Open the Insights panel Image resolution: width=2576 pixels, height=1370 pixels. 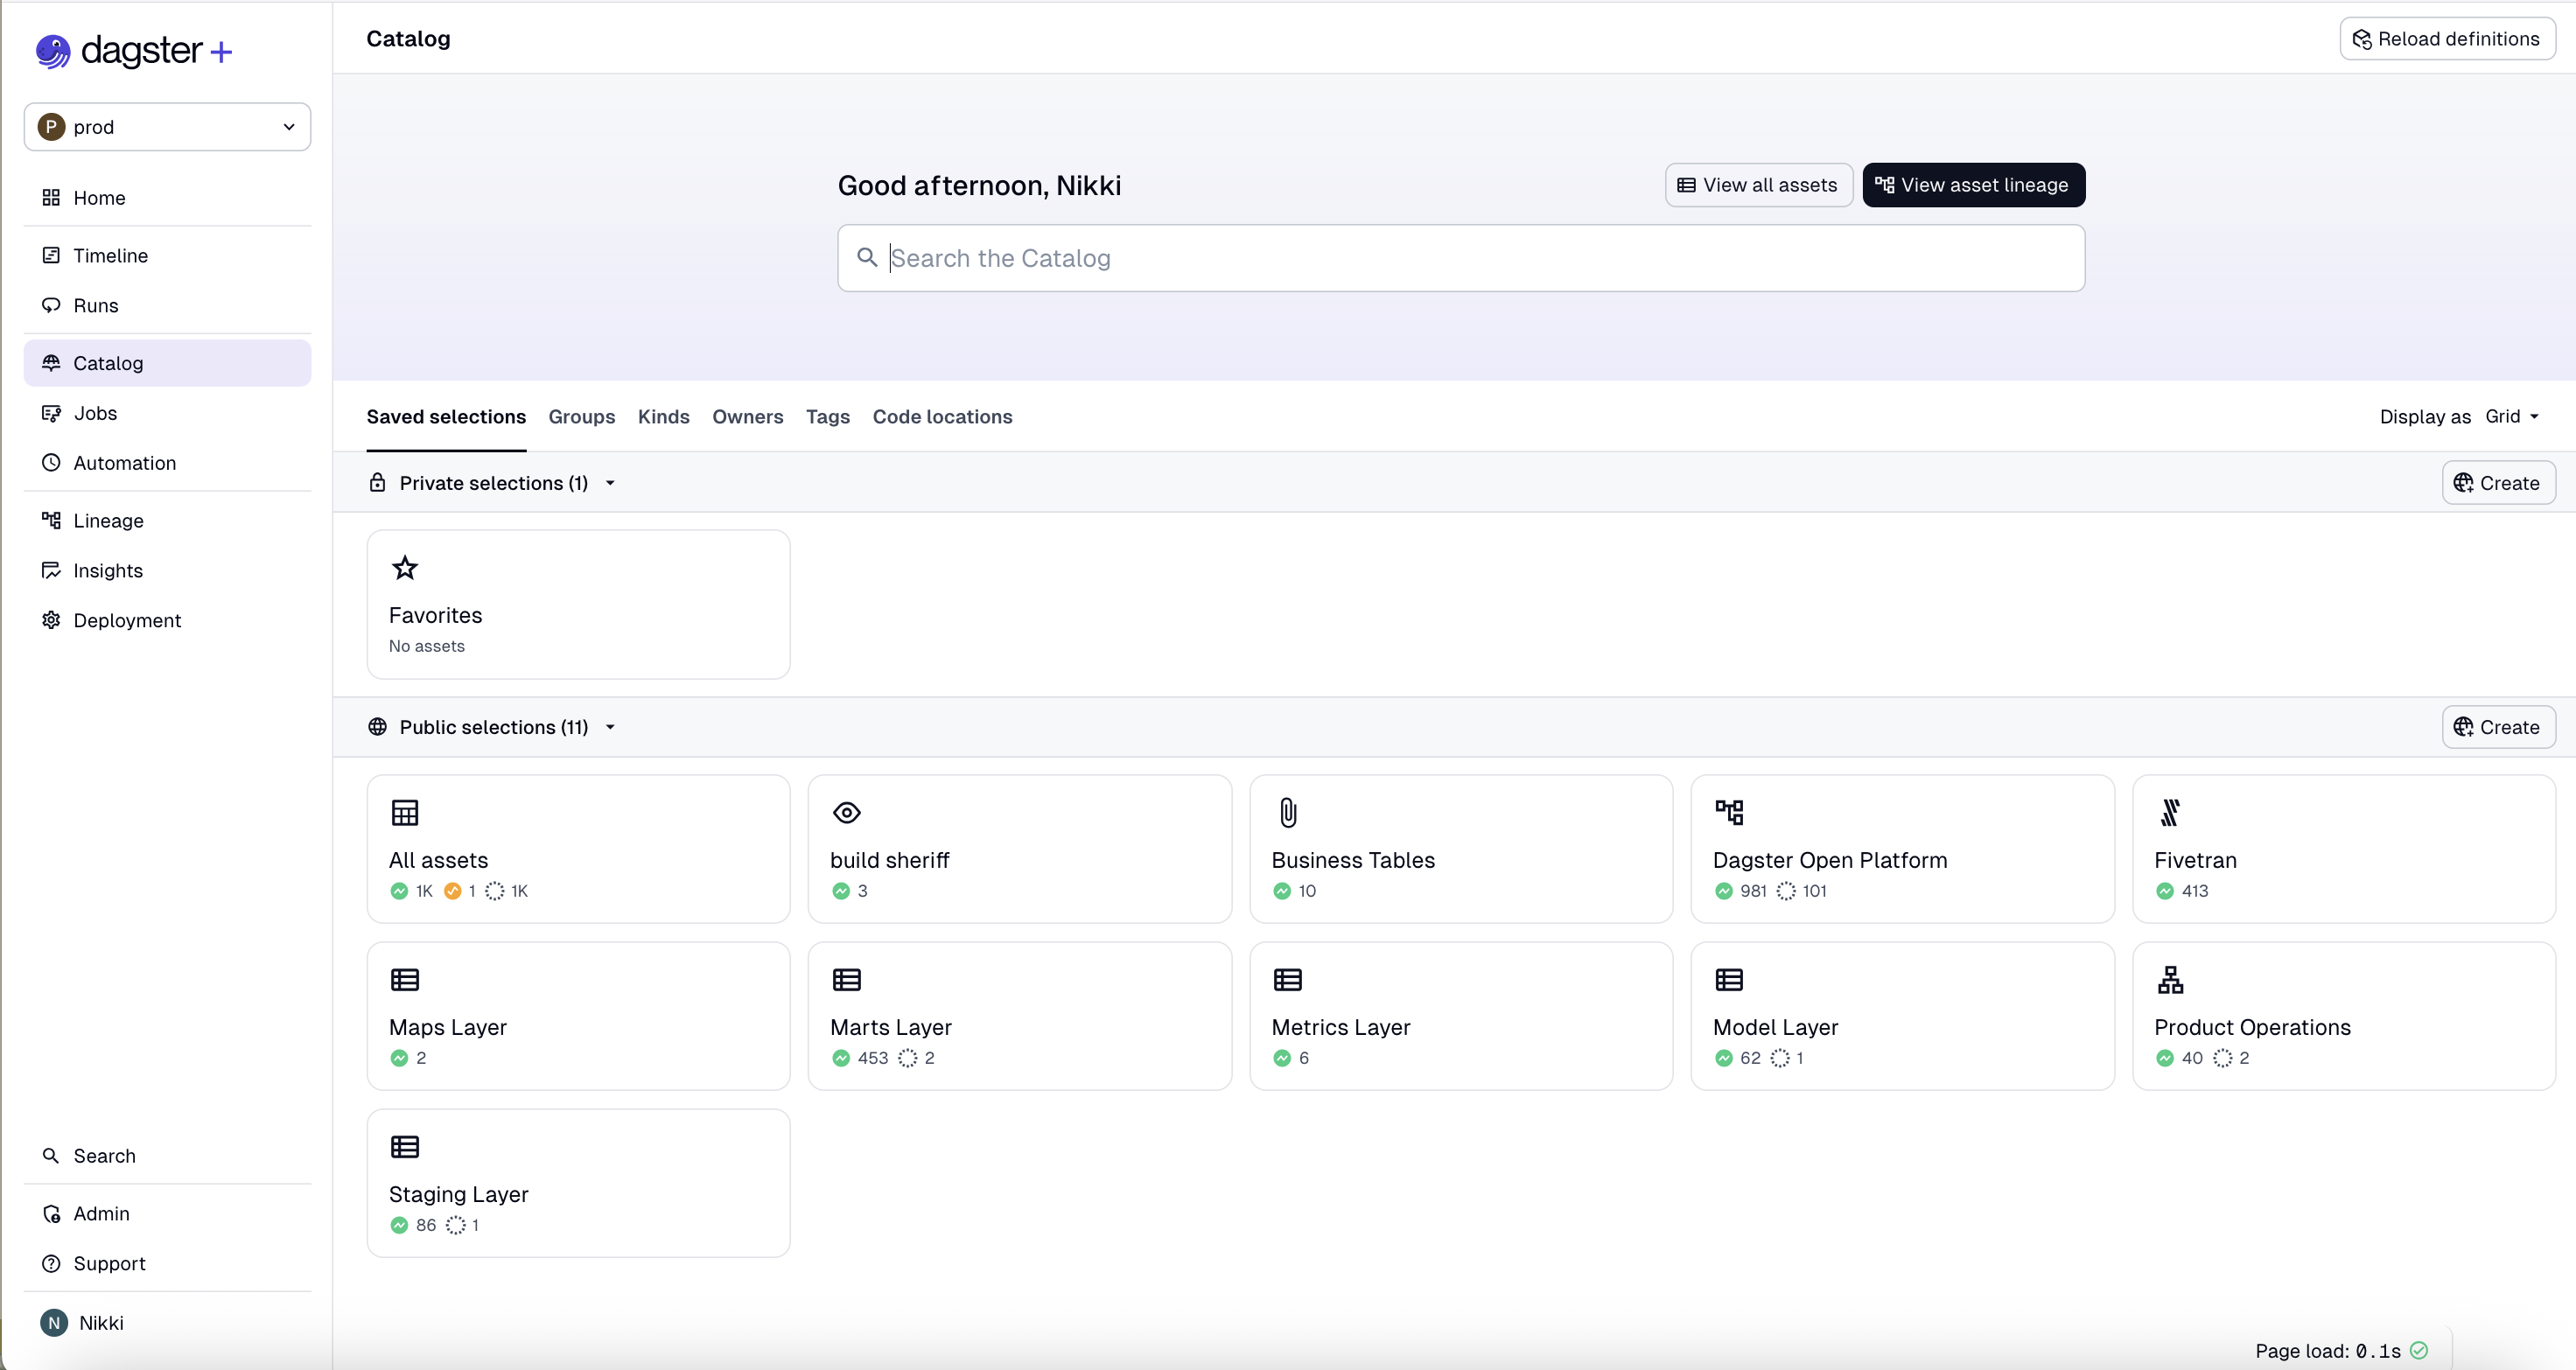108,570
